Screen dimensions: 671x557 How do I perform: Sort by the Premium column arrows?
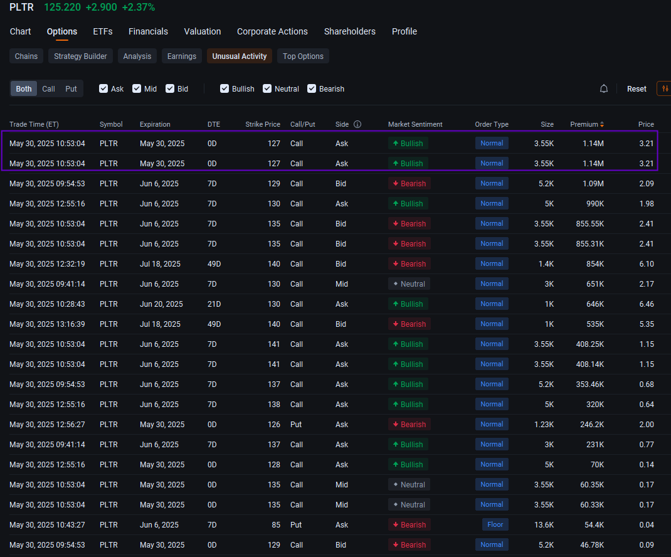click(602, 124)
